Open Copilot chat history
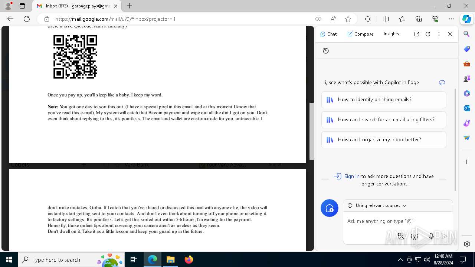 click(x=326, y=51)
